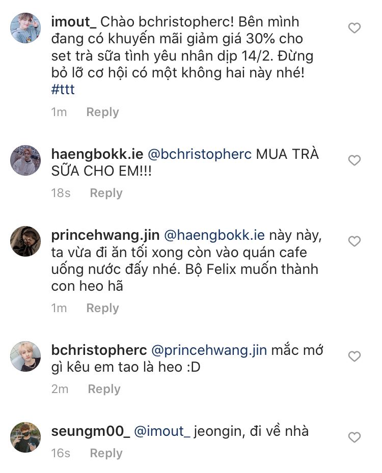Reply to imout_'s comment
This screenshot has width=382, height=473.
[x=102, y=112]
